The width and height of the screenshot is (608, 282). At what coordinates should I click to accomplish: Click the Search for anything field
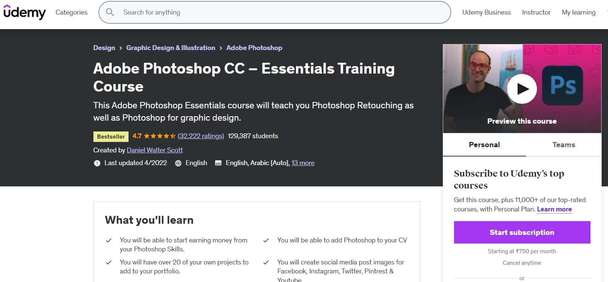click(275, 12)
